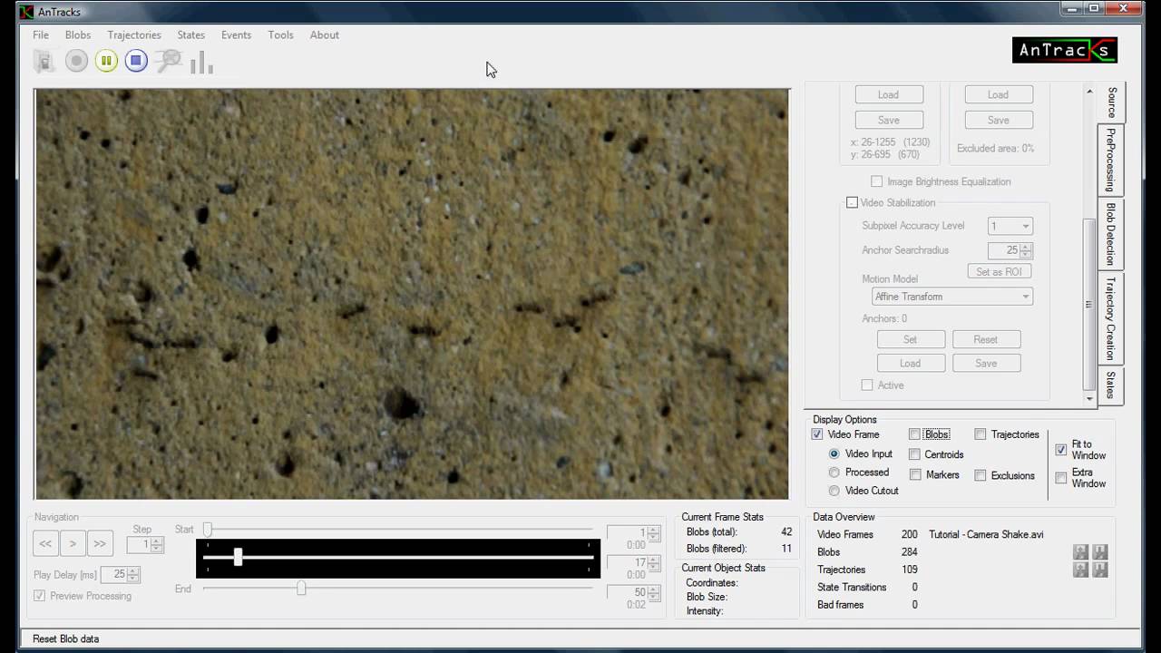
Task: Open the Events menu
Action: tap(236, 34)
